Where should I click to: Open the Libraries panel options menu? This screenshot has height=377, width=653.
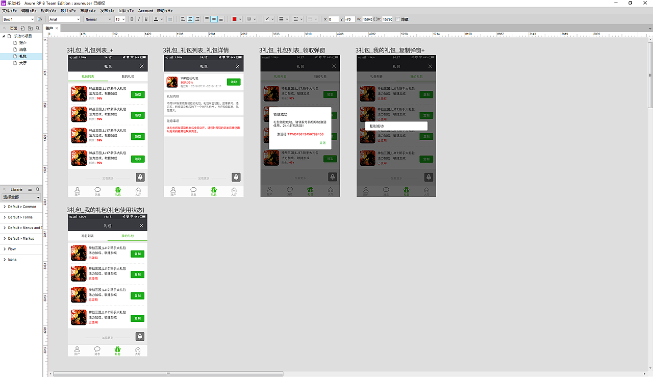(x=30, y=189)
